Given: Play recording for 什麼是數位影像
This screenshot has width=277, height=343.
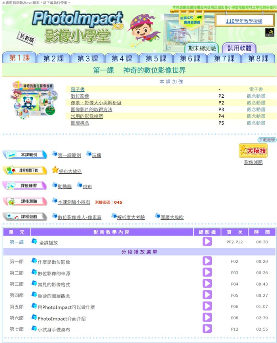Looking at the screenshot, I should (x=207, y=261).
